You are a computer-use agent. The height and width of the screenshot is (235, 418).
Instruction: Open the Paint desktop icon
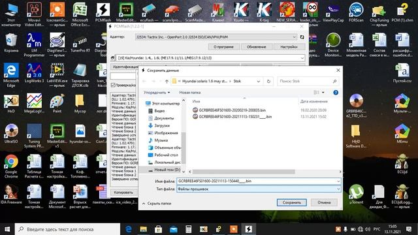coord(57,103)
